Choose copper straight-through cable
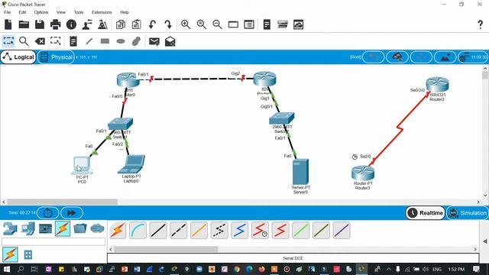The height and width of the screenshot is (275, 489). 158,231
